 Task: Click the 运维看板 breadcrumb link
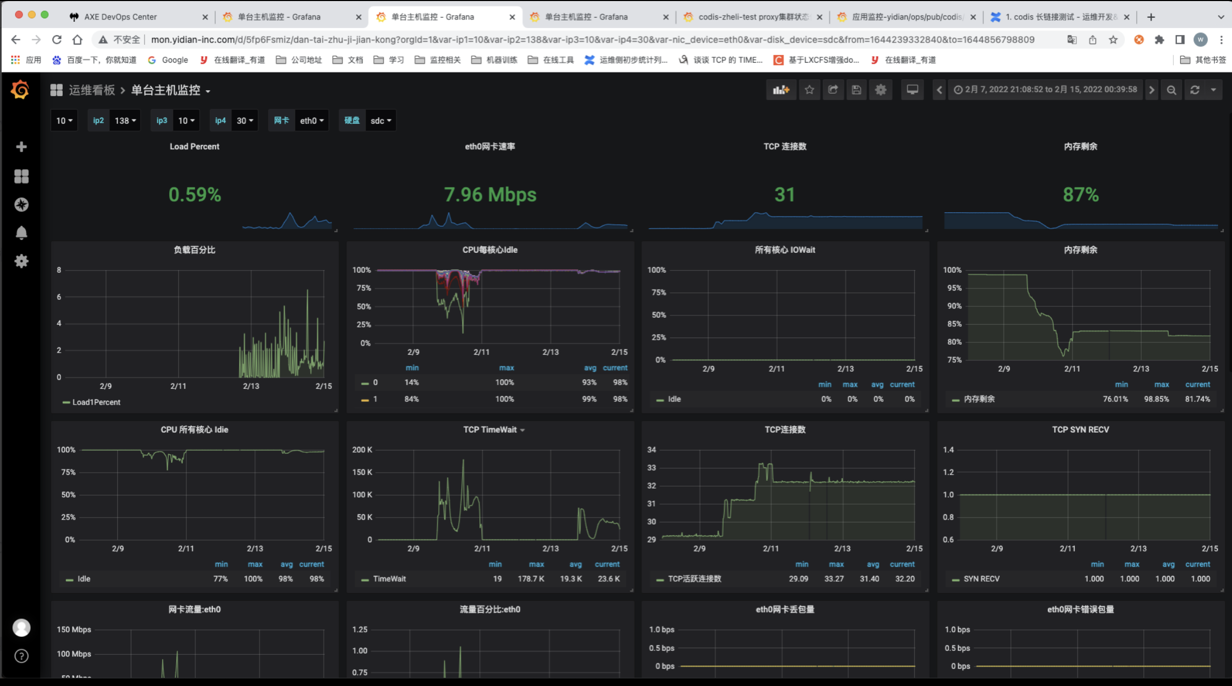[x=92, y=90]
